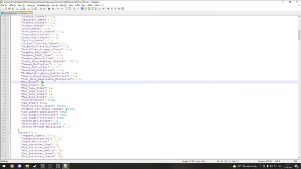Open the File (ไฟล์) menu
Screen dimensions: 301x169
[x=4, y=5]
